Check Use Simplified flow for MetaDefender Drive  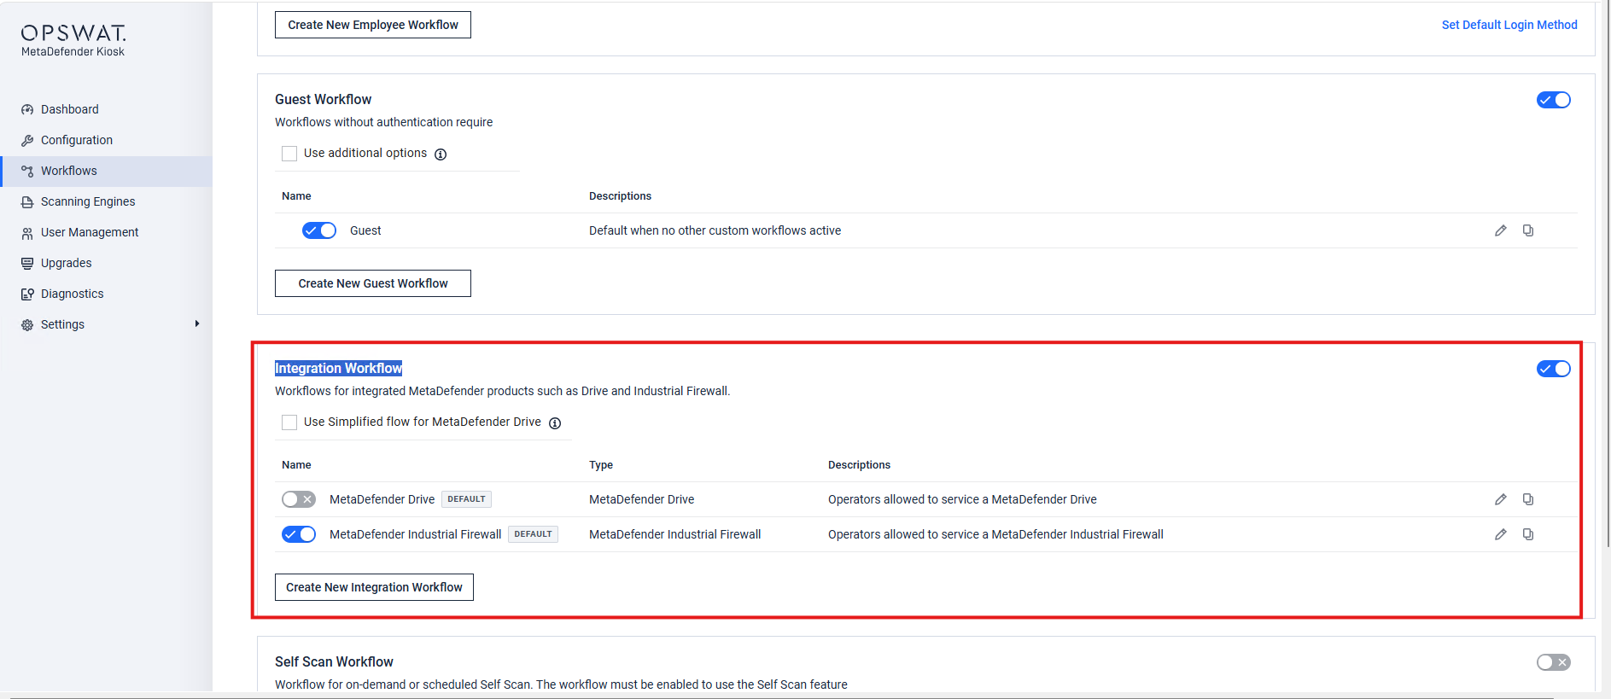pos(289,422)
